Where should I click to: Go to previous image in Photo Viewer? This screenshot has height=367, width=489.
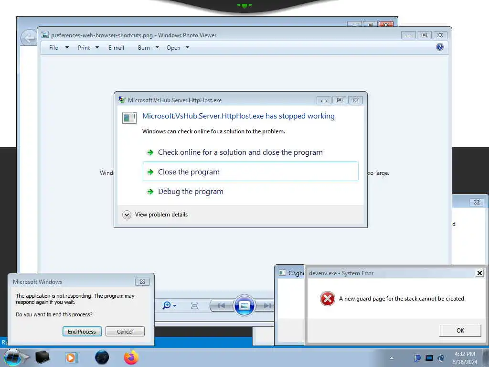click(222, 305)
